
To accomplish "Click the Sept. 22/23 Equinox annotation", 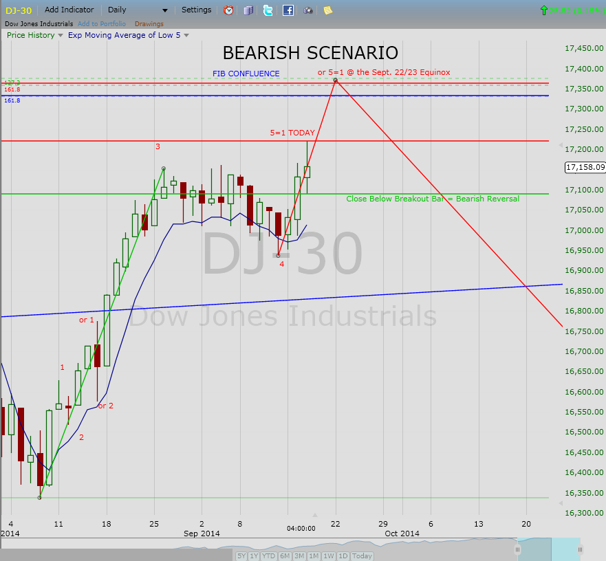I will (x=384, y=72).
